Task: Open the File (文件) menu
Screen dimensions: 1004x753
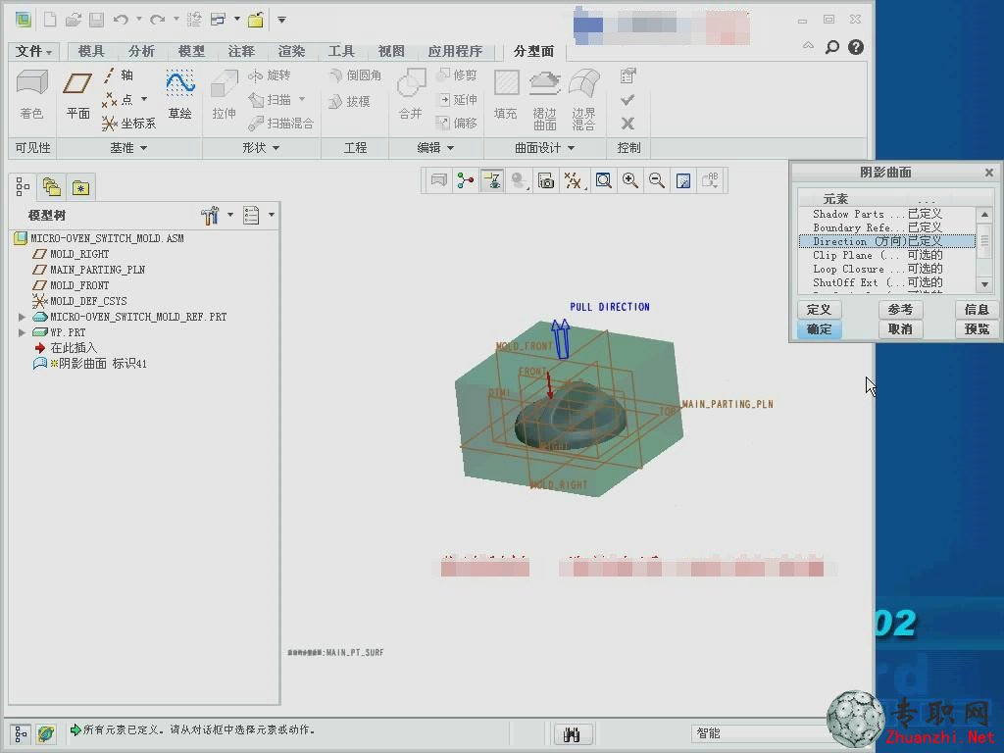Action: tap(33, 51)
